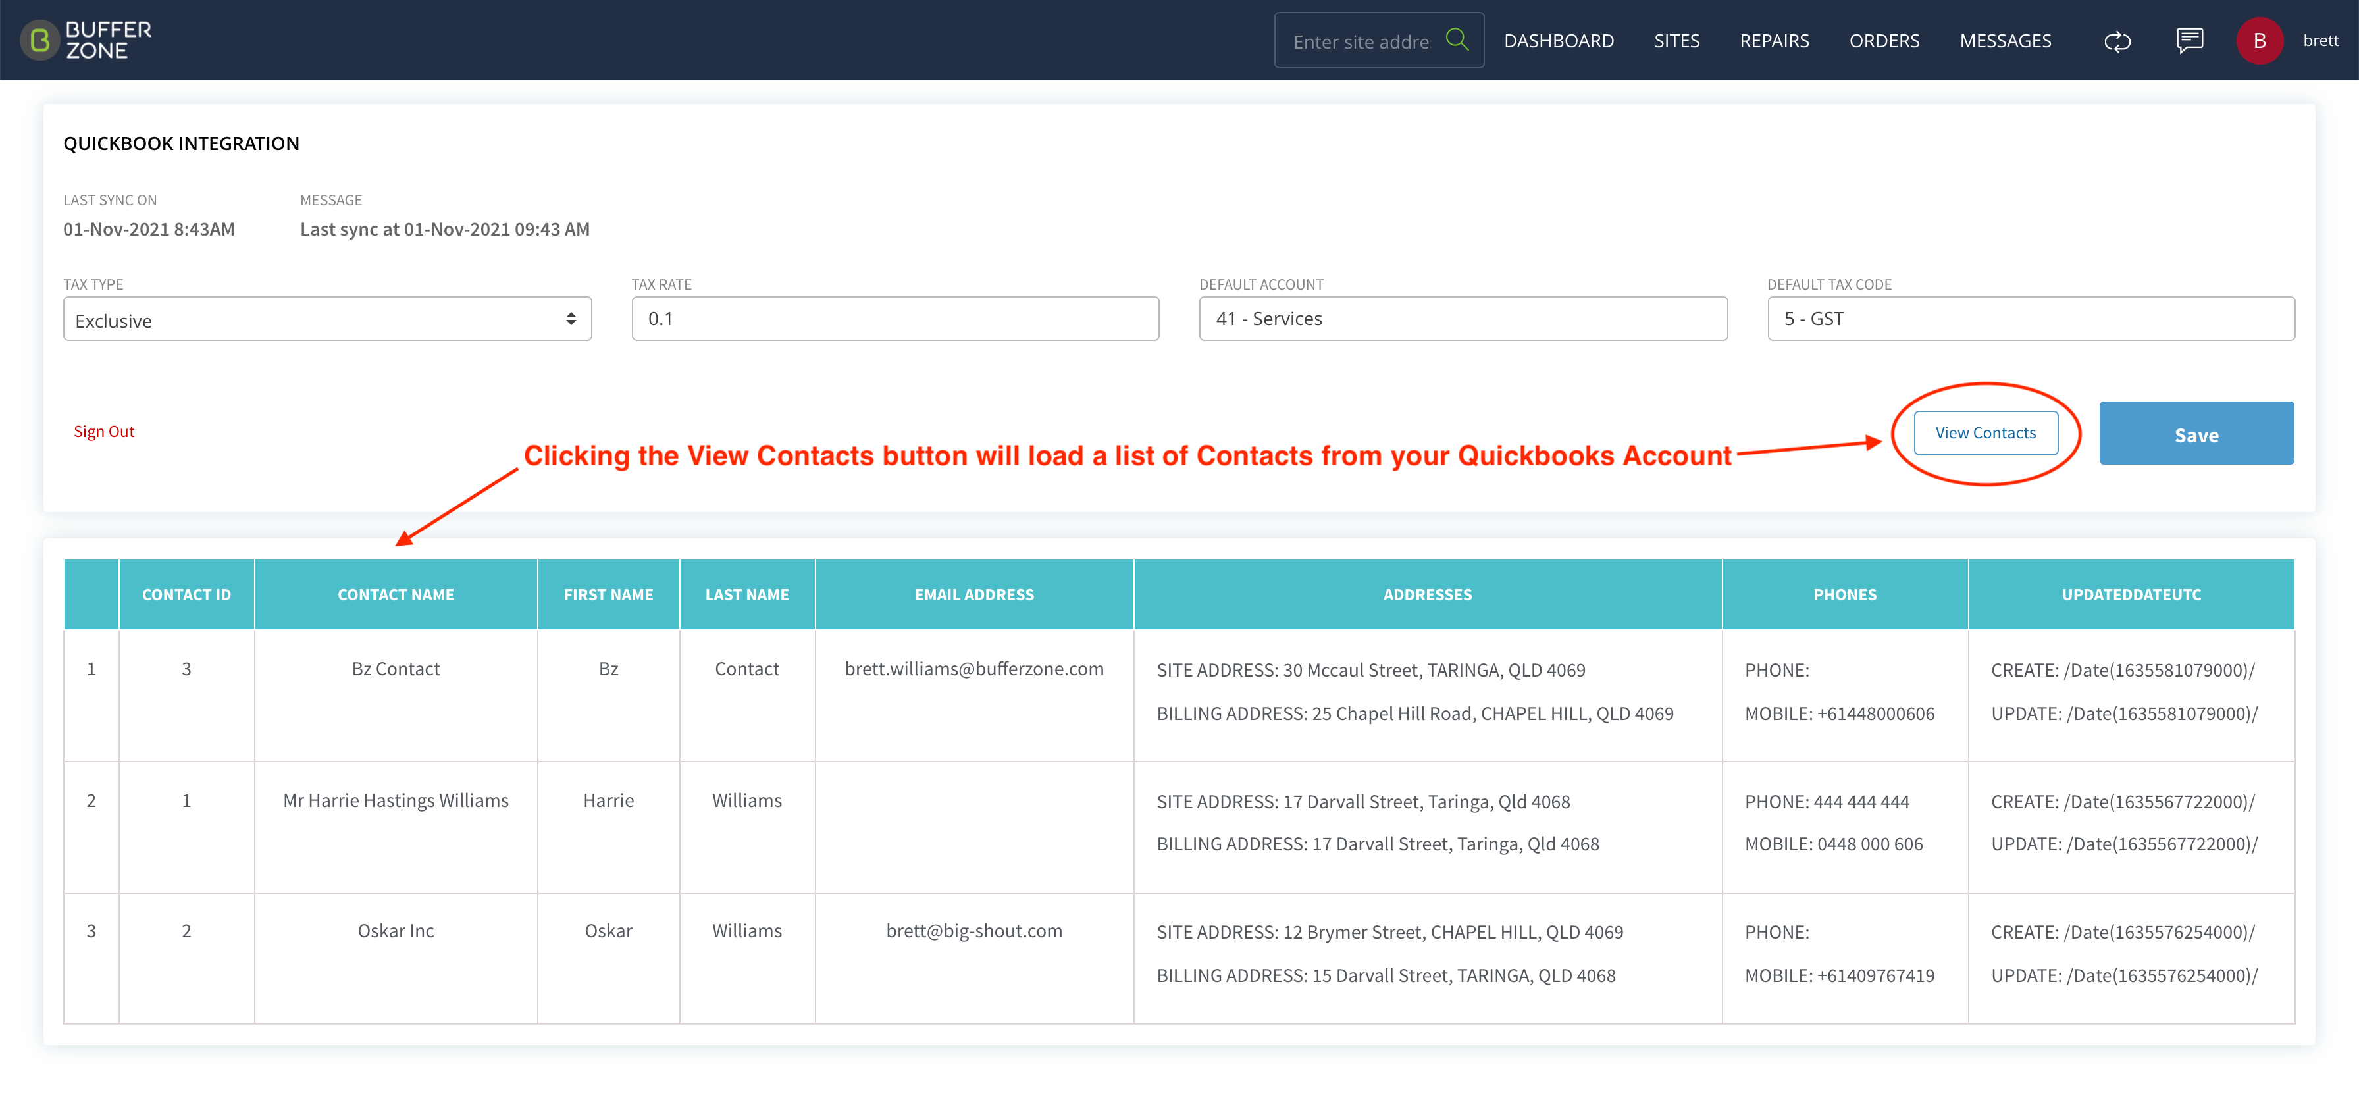
Task: Click the View Contacts button
Action: 1985,433
